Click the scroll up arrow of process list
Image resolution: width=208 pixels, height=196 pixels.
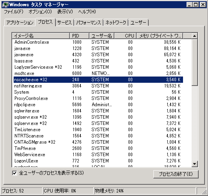[194, 36]
